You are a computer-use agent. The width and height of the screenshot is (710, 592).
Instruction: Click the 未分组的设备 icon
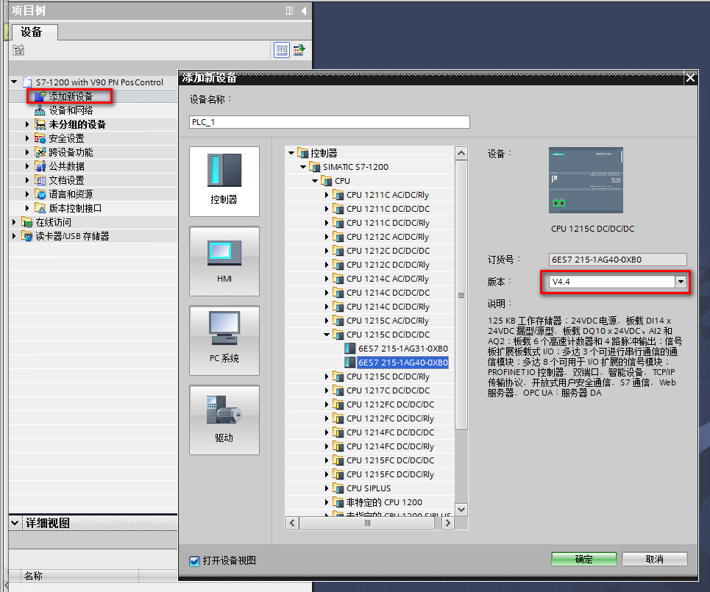(40, 124)
